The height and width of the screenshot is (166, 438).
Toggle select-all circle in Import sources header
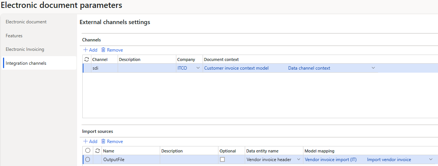[x=88, y=151]
